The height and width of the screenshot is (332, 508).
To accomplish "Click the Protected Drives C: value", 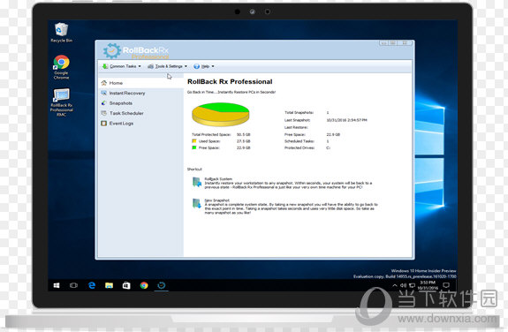I will [x=328, y=147].
